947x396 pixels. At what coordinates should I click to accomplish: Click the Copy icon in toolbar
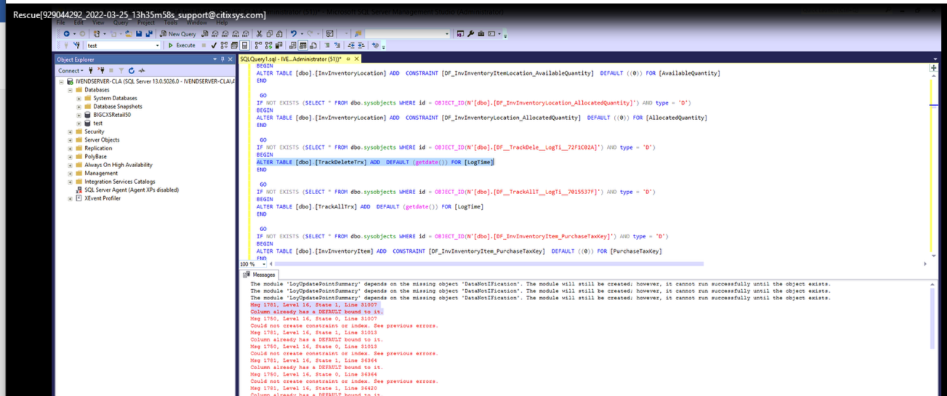(x=270, y=33)
